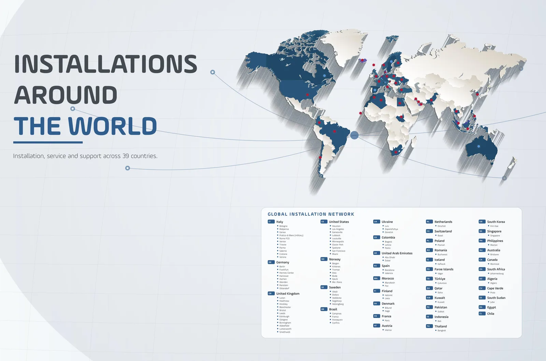Click the TR badge beside Türkiye

click(429, 279)
